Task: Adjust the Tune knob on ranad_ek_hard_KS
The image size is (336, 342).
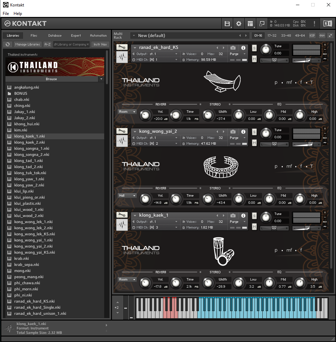Action: (266, 50)
